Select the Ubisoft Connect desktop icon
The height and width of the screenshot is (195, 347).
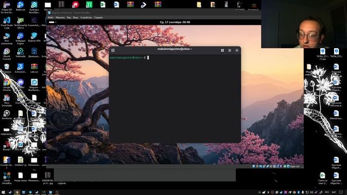7,54
